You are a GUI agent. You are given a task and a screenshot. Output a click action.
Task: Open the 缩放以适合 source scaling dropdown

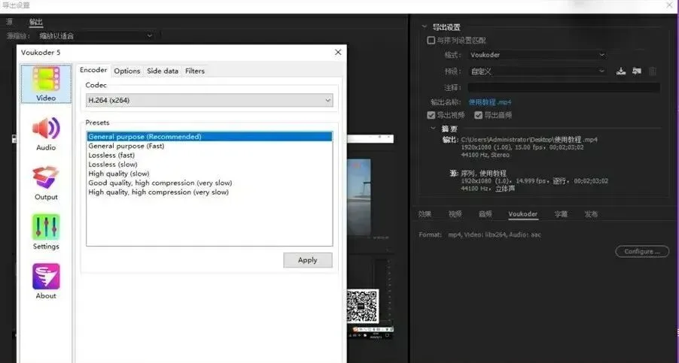(96, 36)
